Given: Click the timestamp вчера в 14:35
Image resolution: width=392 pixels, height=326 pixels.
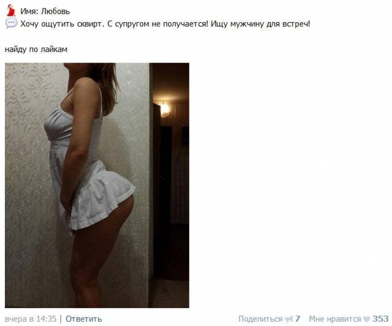Looking at the screenshot, I should pyautogui.click(x=31, y=319).
